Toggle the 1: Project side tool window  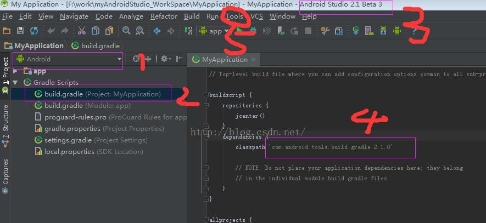[x=5, y=76]
